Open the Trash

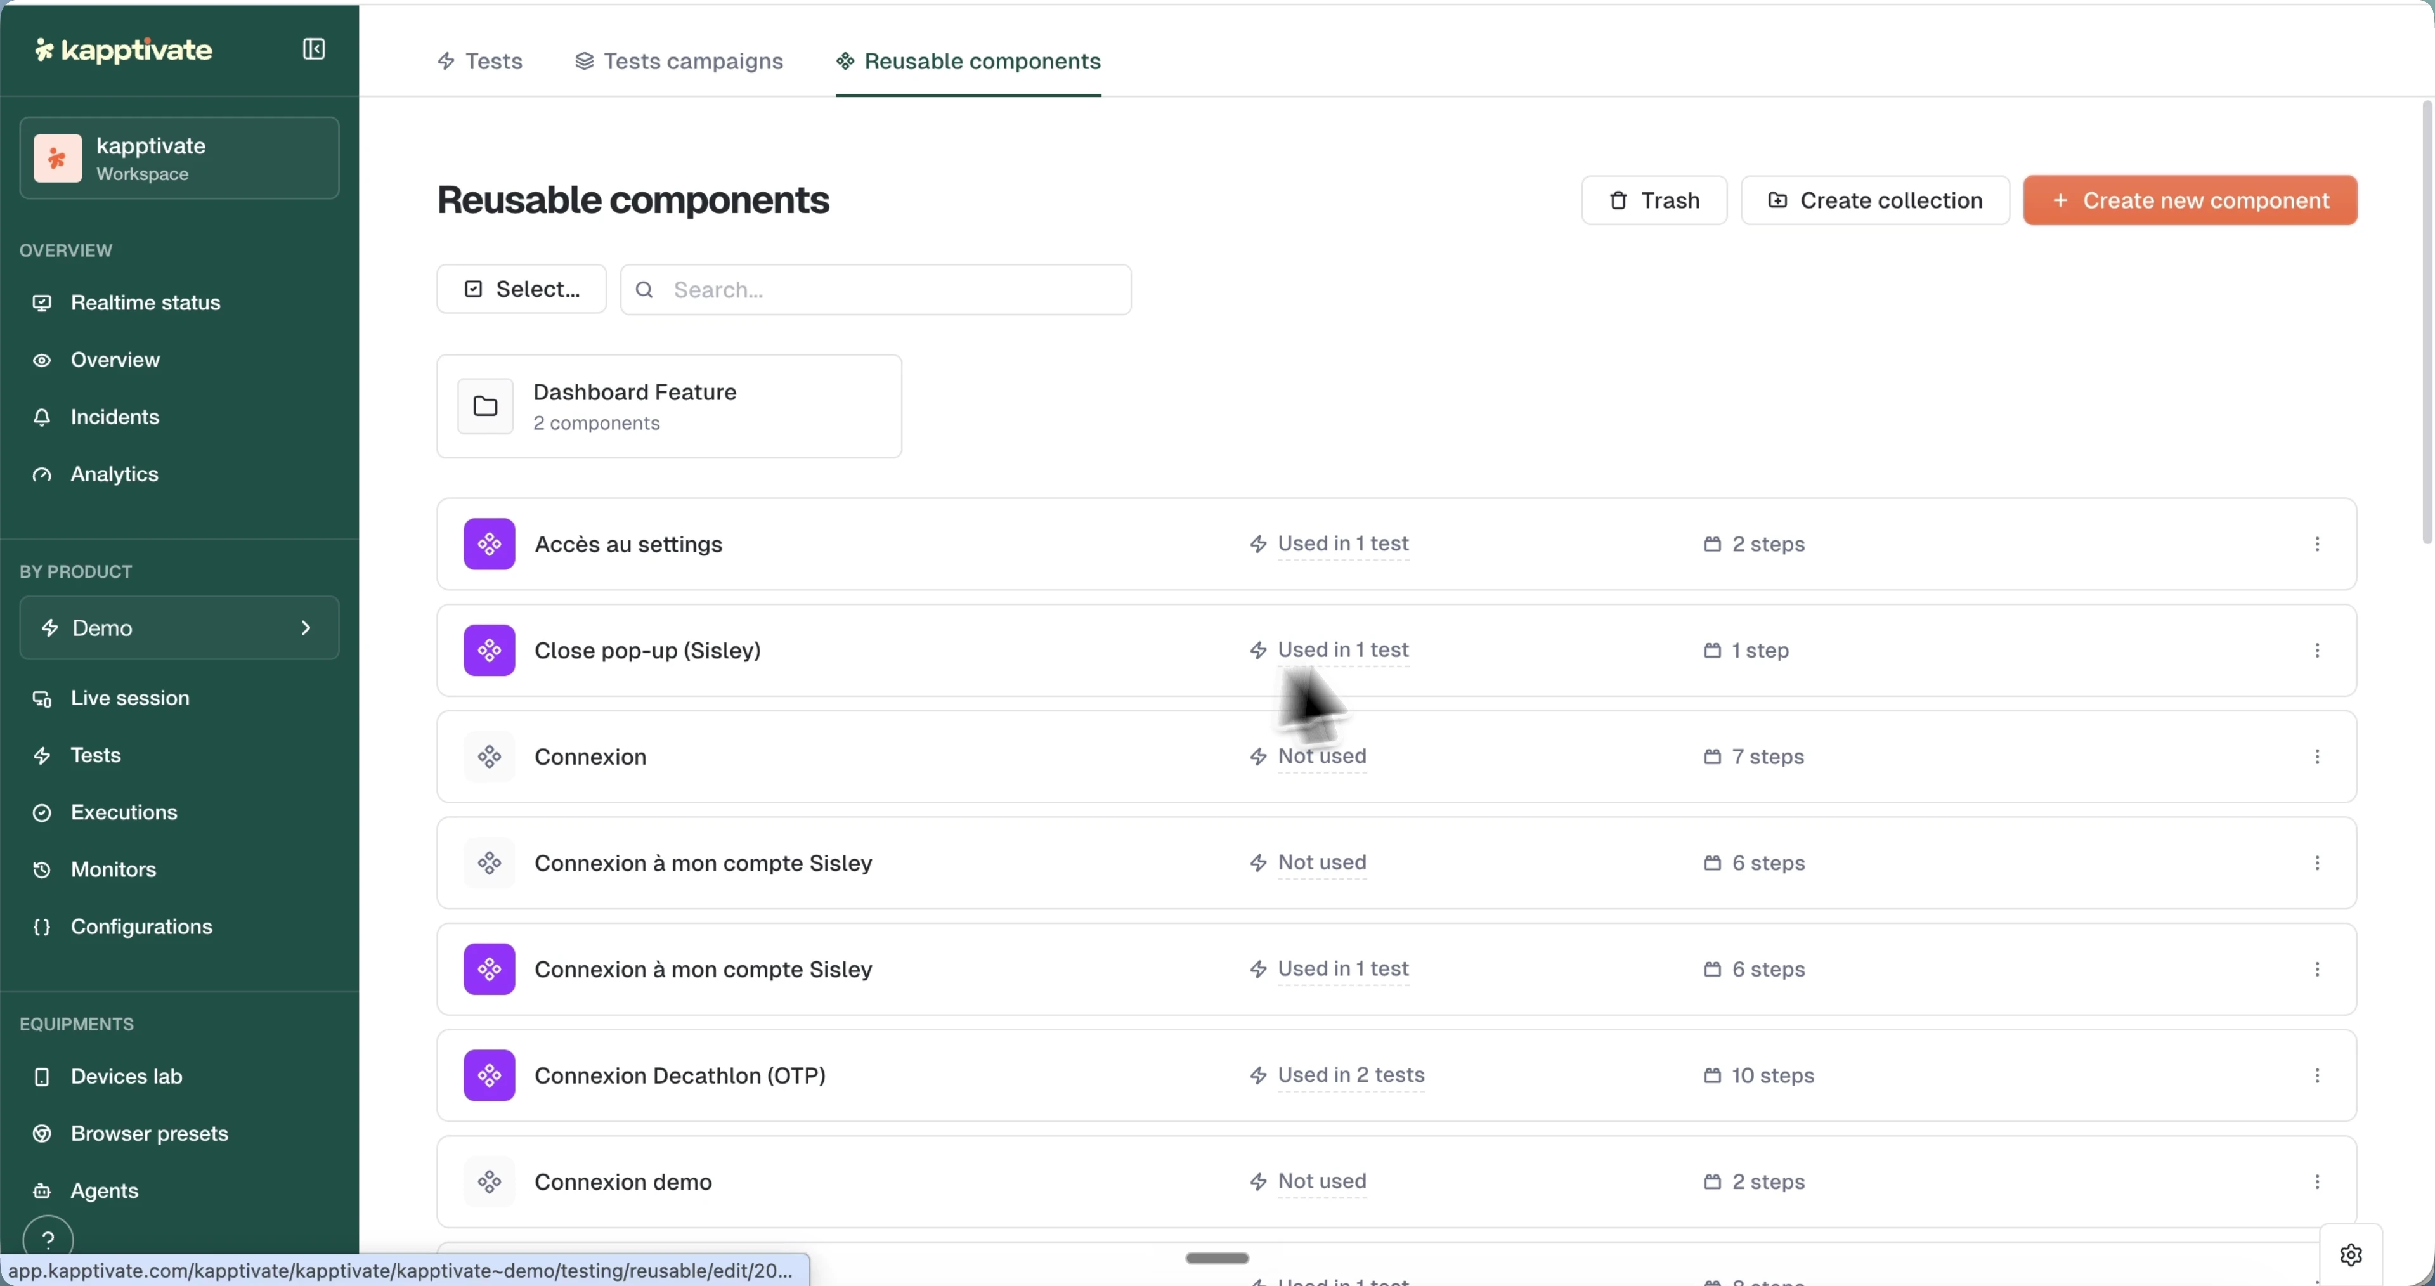[x=1653, y=200]
